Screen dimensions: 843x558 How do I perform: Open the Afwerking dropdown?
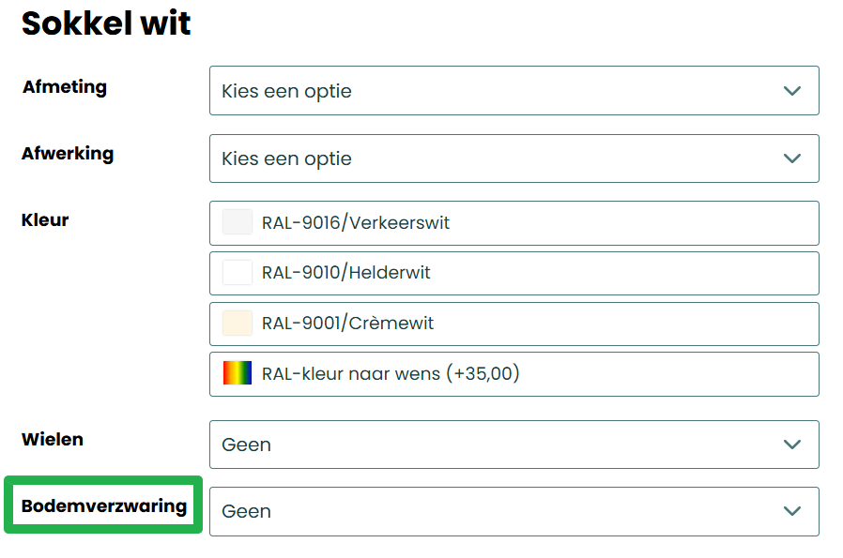point(513,158)
